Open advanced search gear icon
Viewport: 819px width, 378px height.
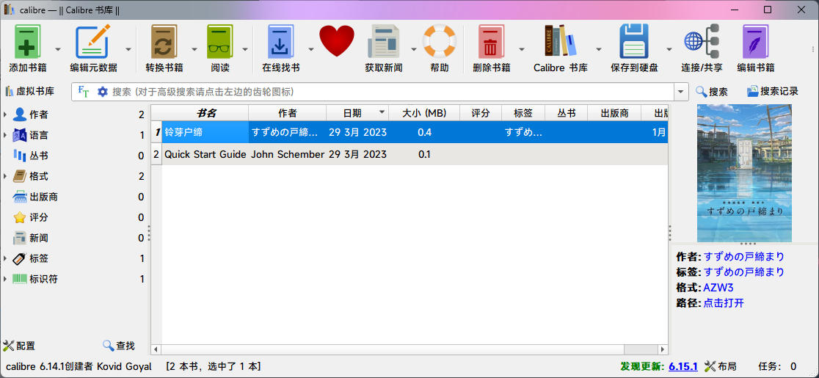tap(103, 92)
